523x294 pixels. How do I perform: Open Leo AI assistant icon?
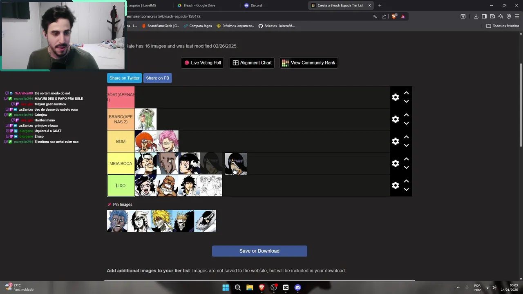501,16
